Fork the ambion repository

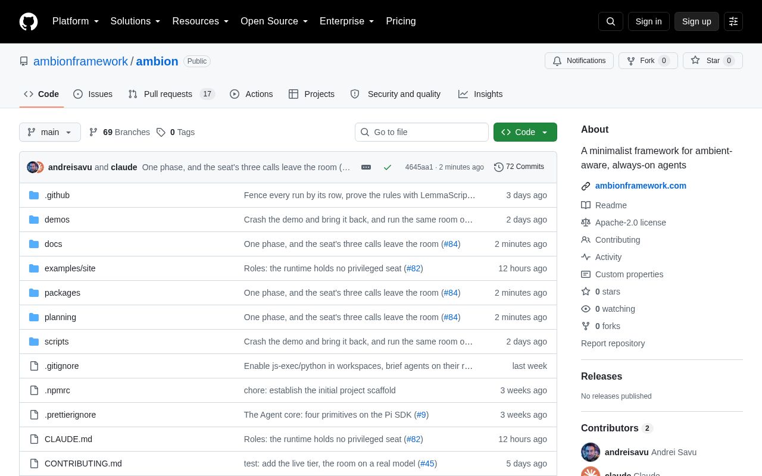[x=648, y=61]
